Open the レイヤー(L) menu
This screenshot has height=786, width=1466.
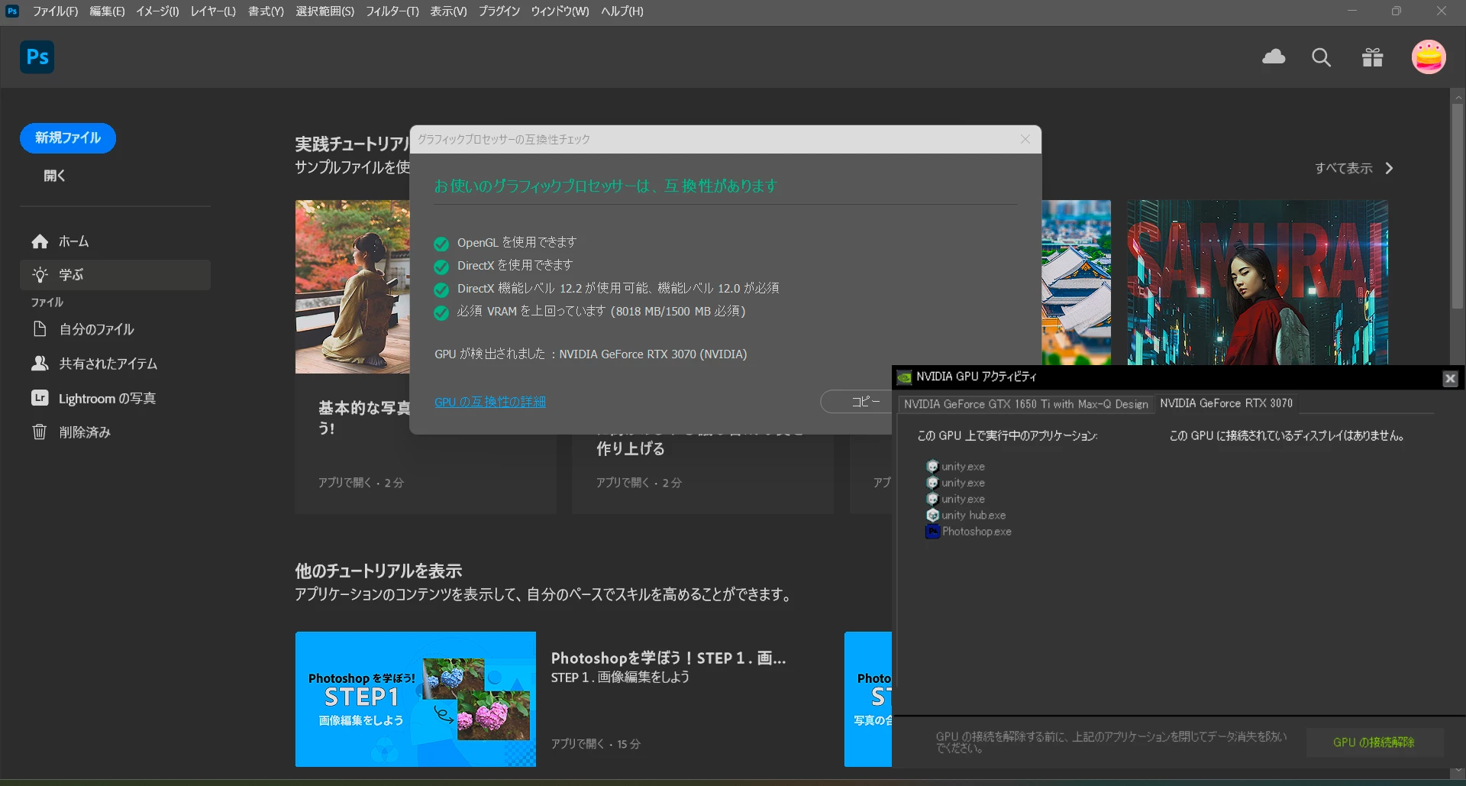tap(213, 11)
